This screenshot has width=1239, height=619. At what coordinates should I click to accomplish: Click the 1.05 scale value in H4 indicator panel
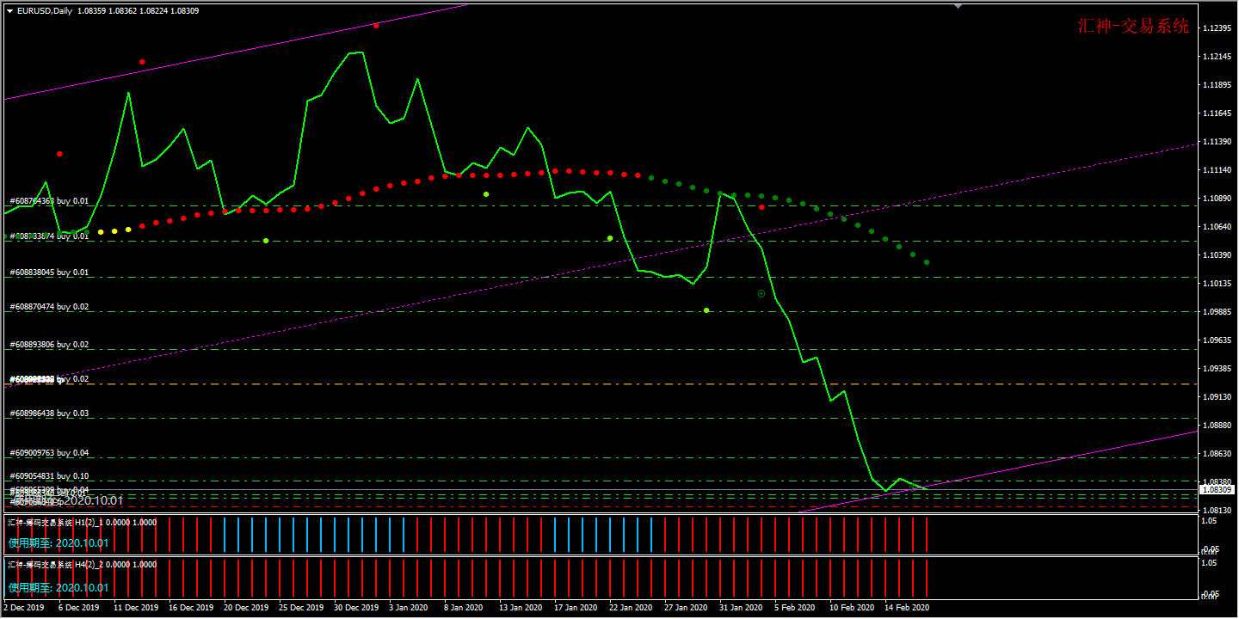1209,564
